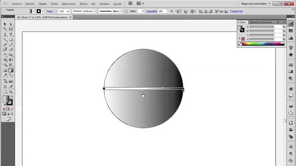Switch to the Muestras panel tab
The height and width of the screenshot is (166, 296).
pyautogui.click(x=255, y=22)
